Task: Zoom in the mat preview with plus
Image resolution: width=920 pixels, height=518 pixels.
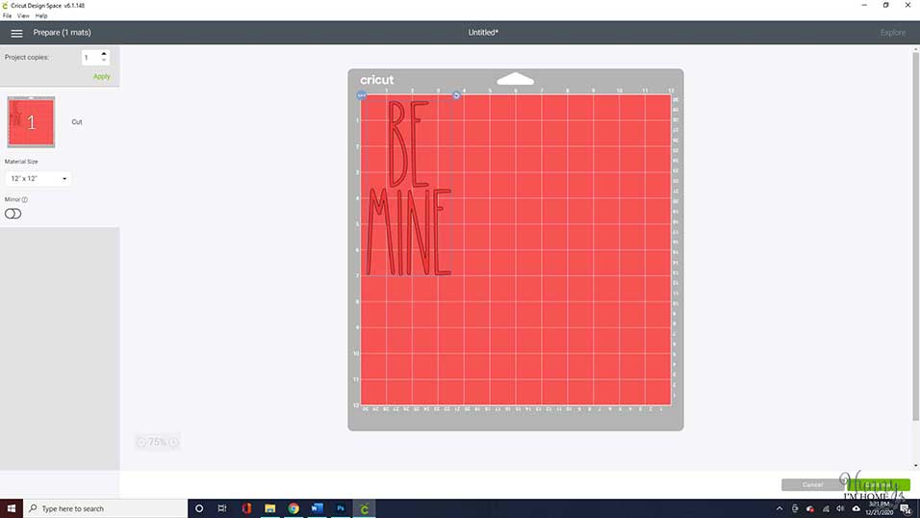Action: [x=173, y=442]
